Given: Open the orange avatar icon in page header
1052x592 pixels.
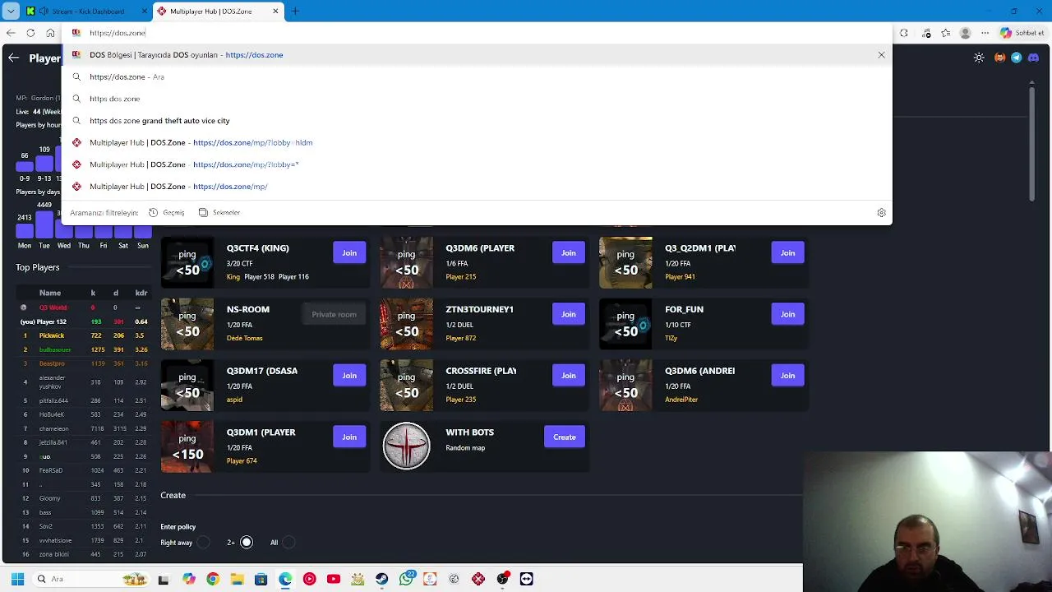Looking at the screenshot, I should point(999,58).
